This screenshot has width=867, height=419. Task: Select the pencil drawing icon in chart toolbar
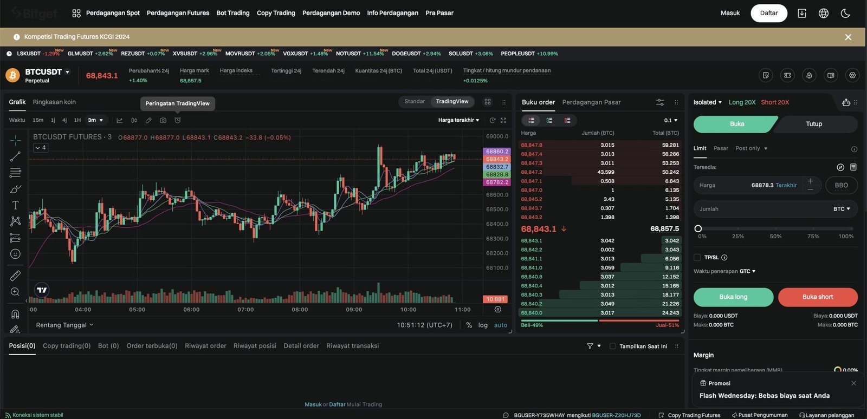pyautogui.click(x=148, y=120)
